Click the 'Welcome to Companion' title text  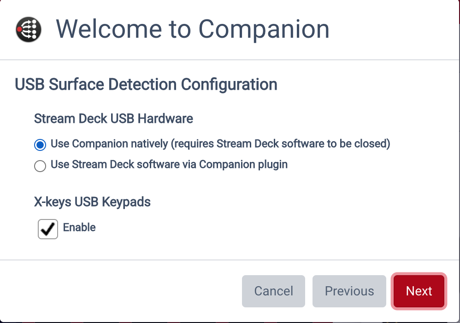point(193,29)
